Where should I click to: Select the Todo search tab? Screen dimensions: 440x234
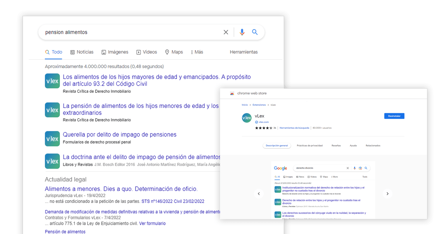(54, 52)
